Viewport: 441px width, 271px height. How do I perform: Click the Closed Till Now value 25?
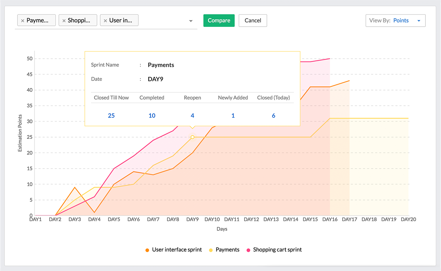point(111,115)
